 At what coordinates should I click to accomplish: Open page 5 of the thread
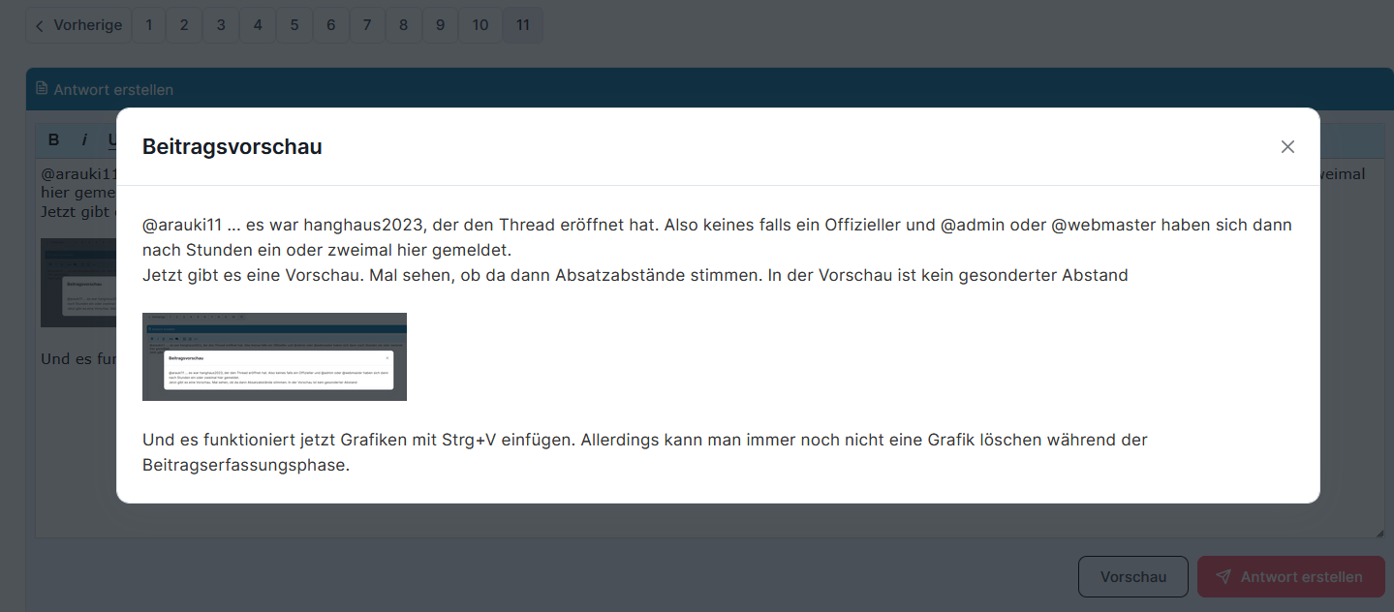point(294,25)
